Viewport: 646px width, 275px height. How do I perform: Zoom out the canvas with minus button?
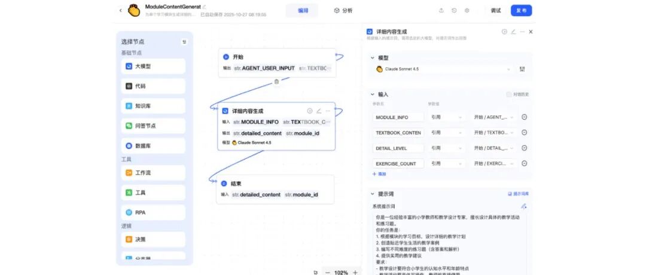[328, 273]
